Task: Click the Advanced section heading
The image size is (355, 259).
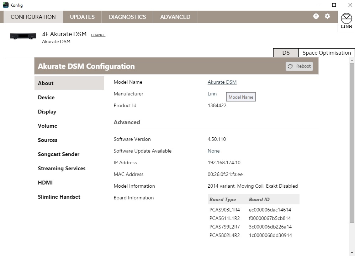Action: pyautogui.click(x=127, y=122)
